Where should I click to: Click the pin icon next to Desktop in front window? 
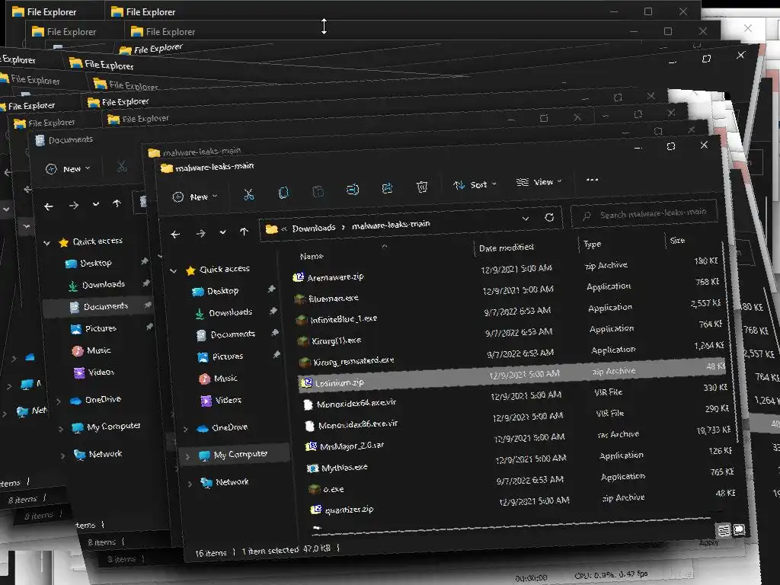[271, 289]
